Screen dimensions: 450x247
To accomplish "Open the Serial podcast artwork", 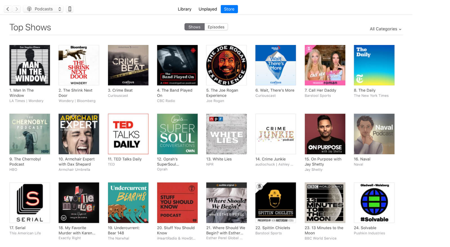I will point(30,203).
